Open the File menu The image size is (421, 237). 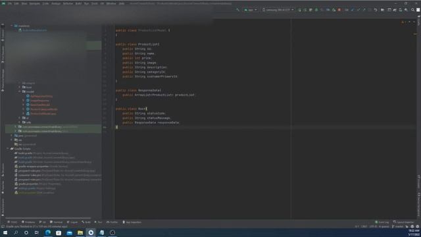10,3
